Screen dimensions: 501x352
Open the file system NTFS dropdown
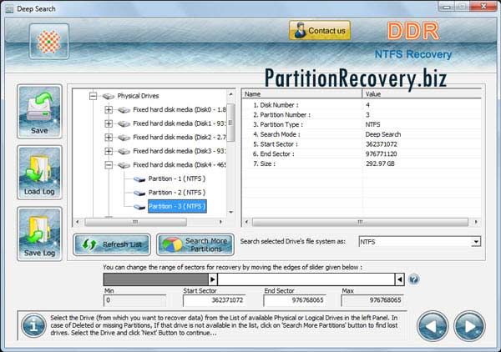(x=476, y=242)
